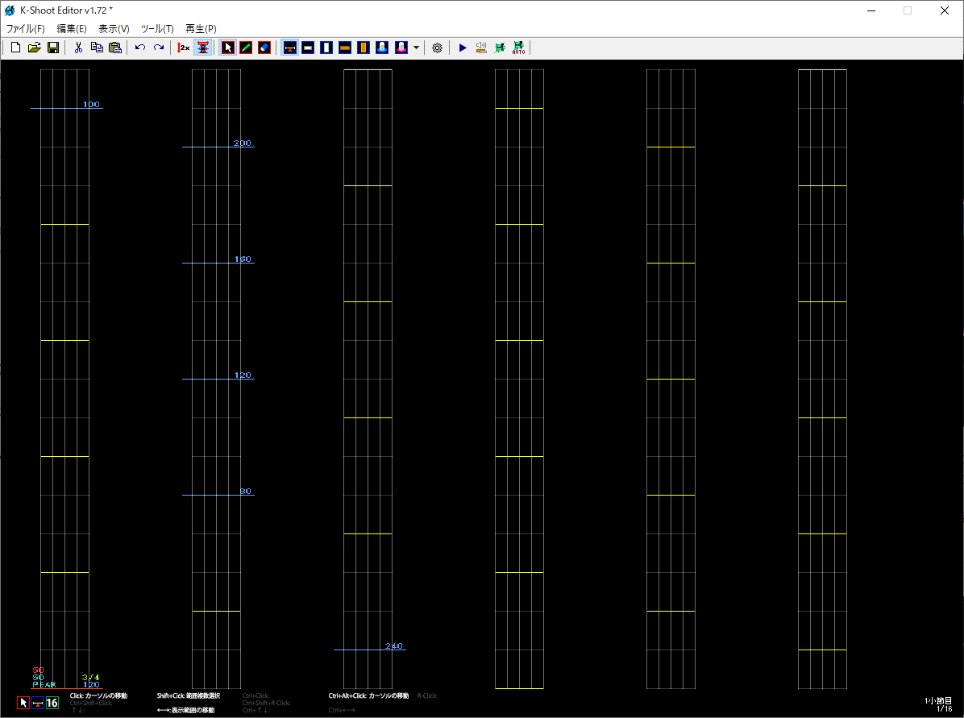This screenshot has width=964, height=718.
Task: Toggle the highlighted lane compress view button
Action: [x=202, y=48]
